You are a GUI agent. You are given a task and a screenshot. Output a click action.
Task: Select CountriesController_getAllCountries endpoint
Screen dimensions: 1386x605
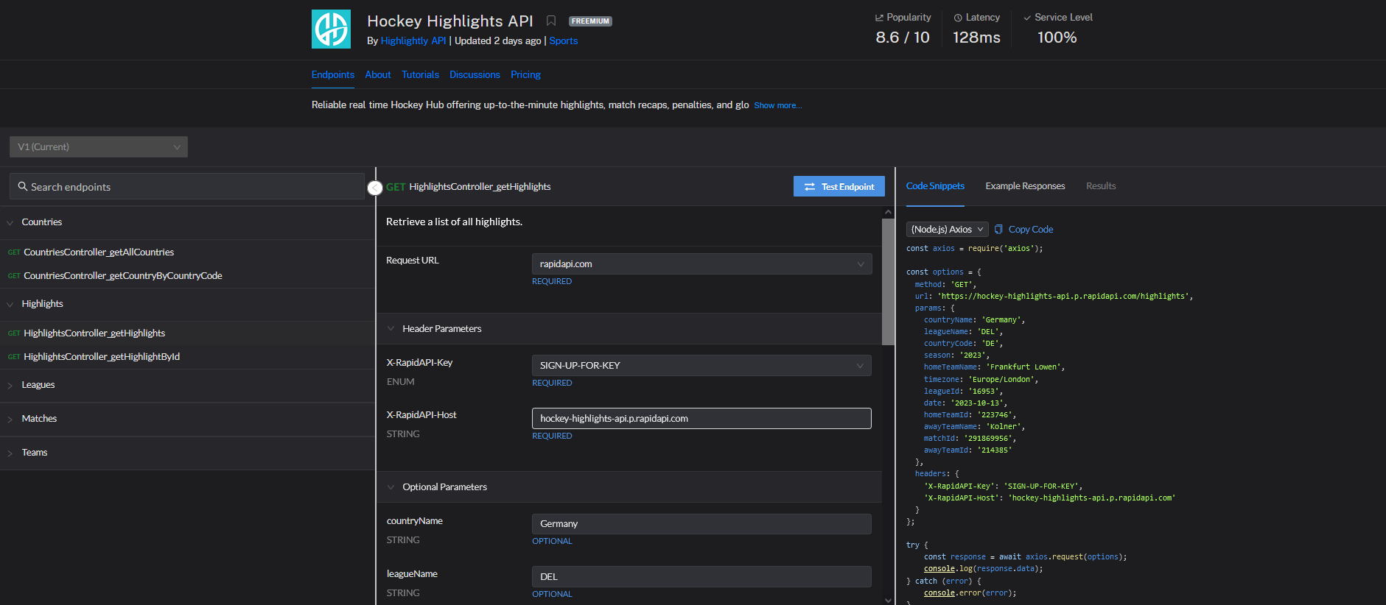click(99, 252)
